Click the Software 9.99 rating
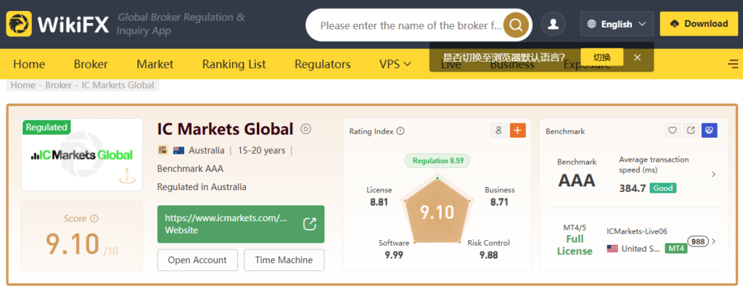Screen dimensions: 743x290 [394, 249]
